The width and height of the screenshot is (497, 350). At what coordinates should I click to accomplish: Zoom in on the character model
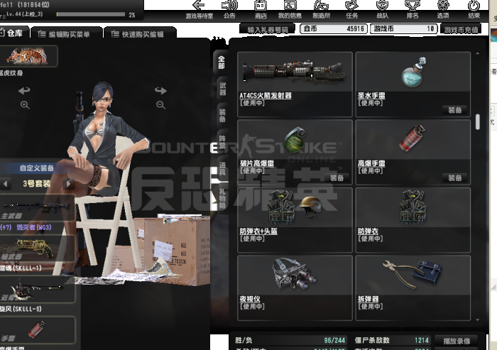click(x=25, y=105)
